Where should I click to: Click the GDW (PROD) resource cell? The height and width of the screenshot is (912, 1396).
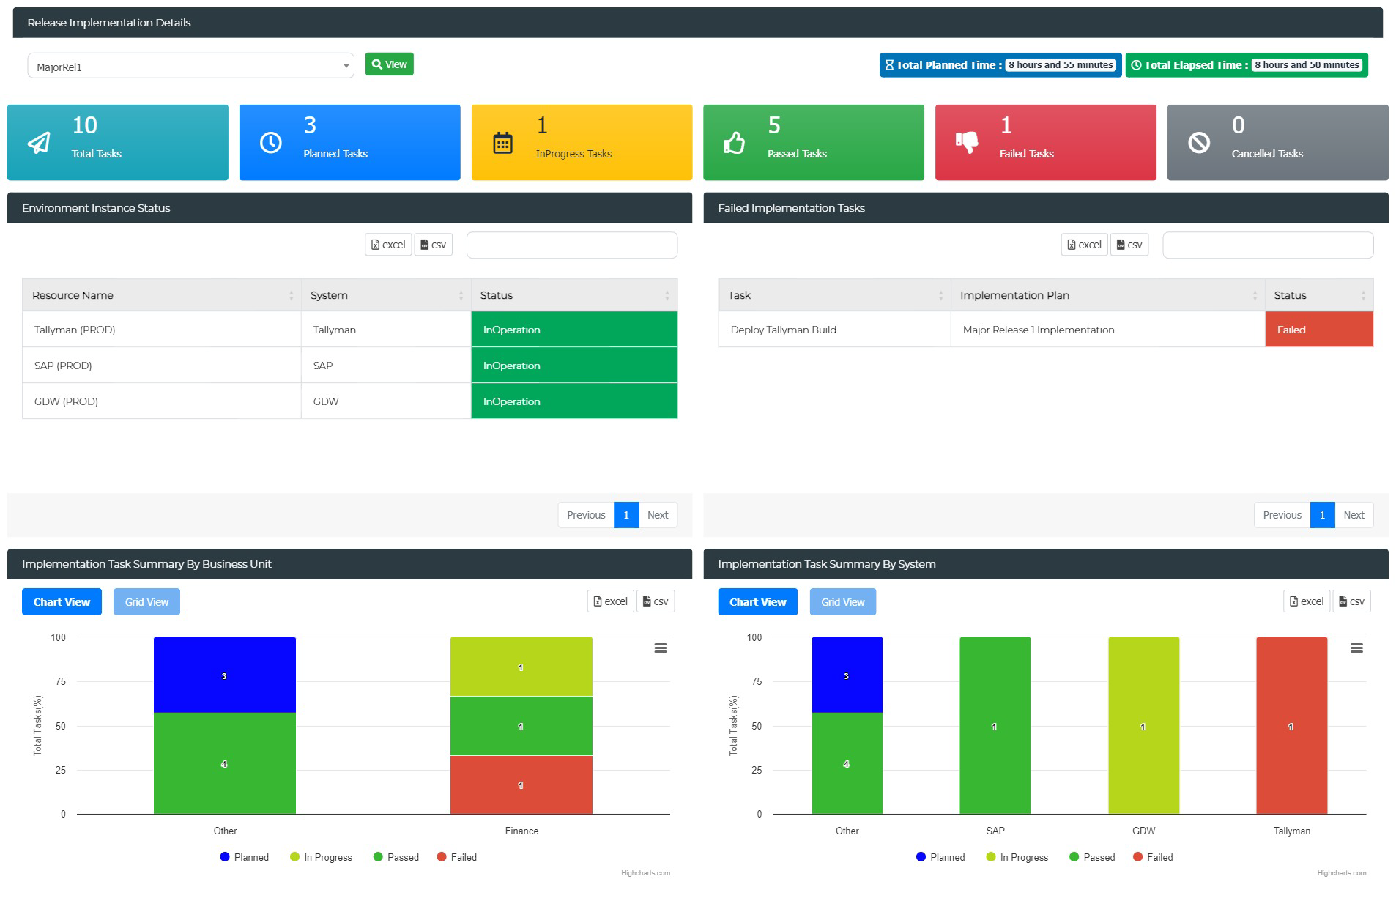pos(162,401)
